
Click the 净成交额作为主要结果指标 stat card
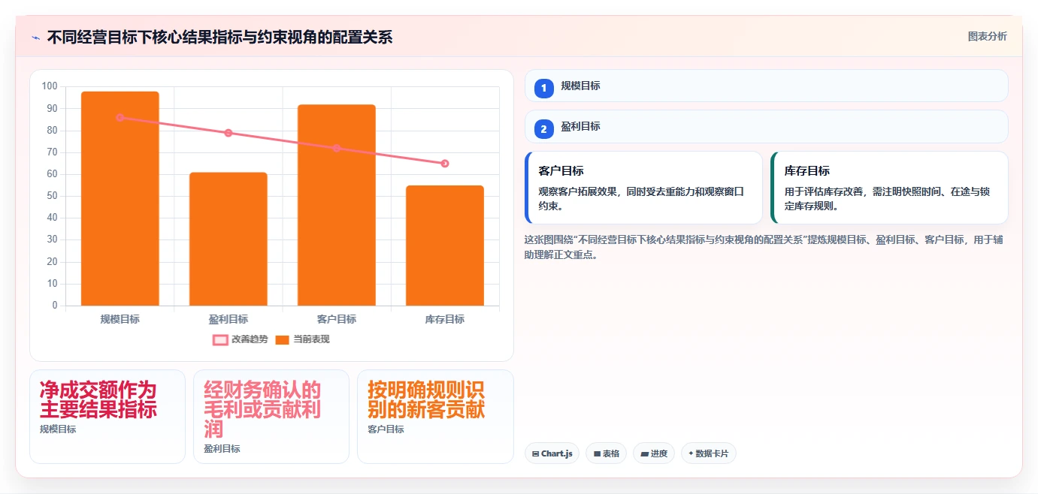pos(107,417)
